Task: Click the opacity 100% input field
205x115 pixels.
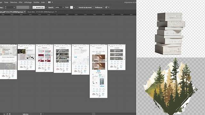Action: [x=58, y=7]
